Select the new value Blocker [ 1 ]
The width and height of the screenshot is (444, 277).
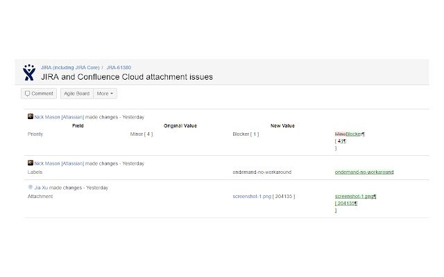tap(246, 134)
